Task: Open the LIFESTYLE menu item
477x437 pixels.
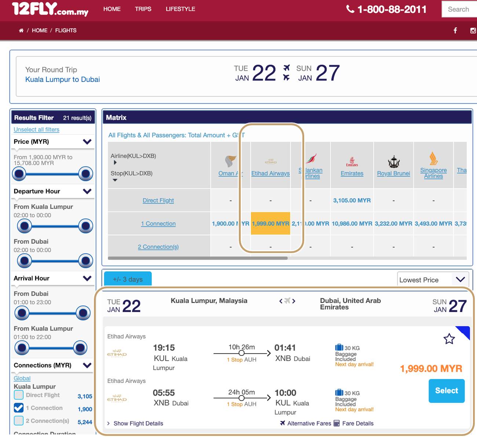Action: coord(181,9)
